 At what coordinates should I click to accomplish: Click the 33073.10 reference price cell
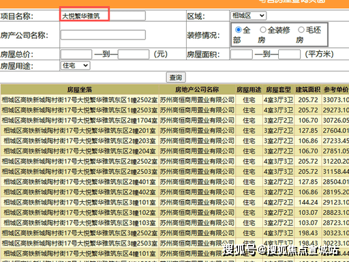coord(335,100)
